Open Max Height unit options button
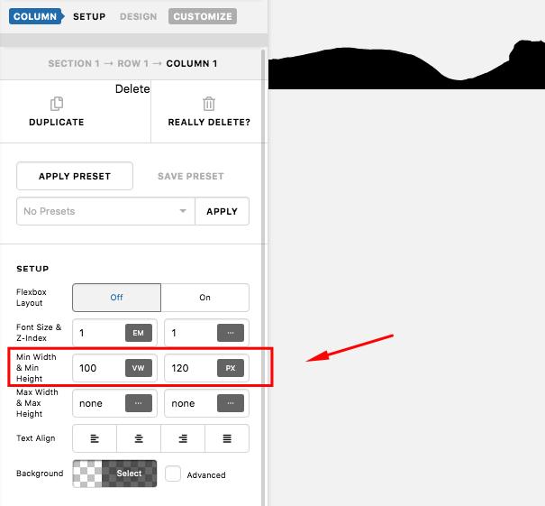 pyautogui.click(x=230, y=403)
